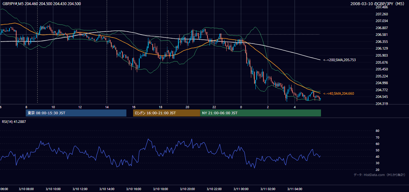Click RSI scale level 50

coord(377,150)
